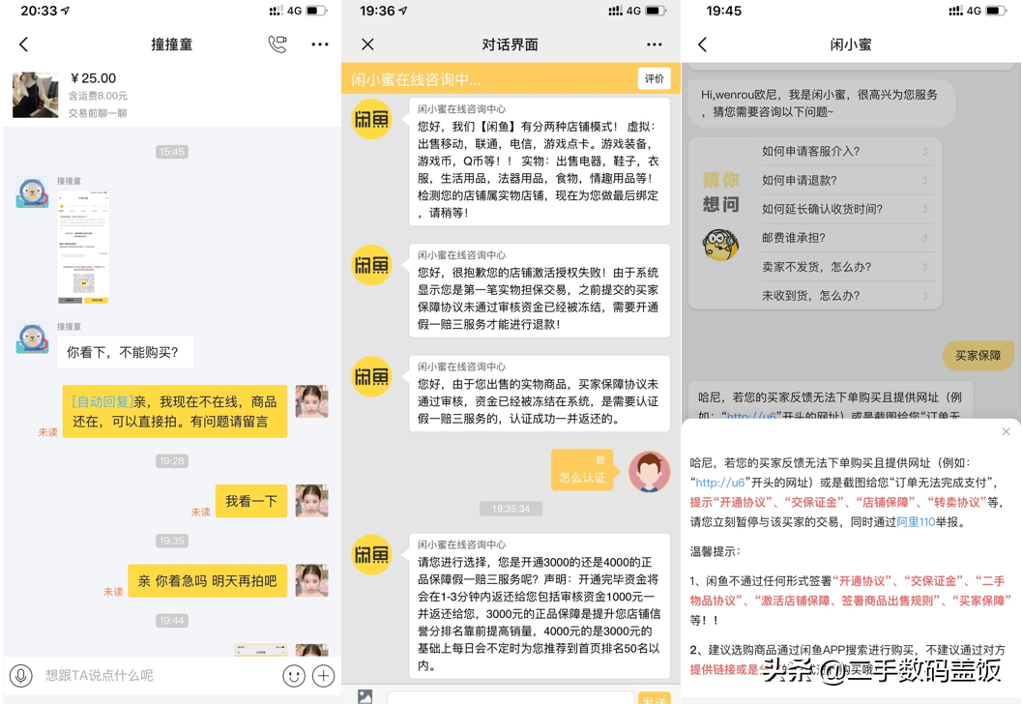Tap my avatar beside 明天再拍吧 message

311,581
